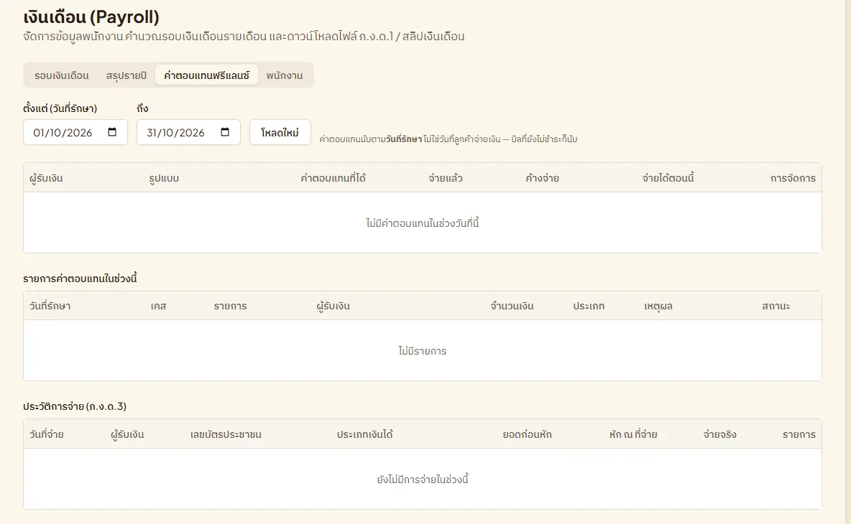Click the ไม่มีค่าตอบแทนในช่วงวันที่นี้ empty message
851x524 pixels.
pos(422,223)
